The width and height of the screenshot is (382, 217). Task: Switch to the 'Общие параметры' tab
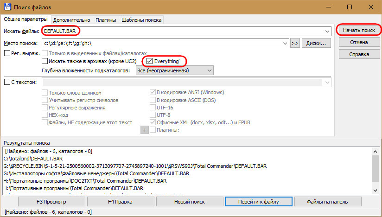(x=25, y=19)
